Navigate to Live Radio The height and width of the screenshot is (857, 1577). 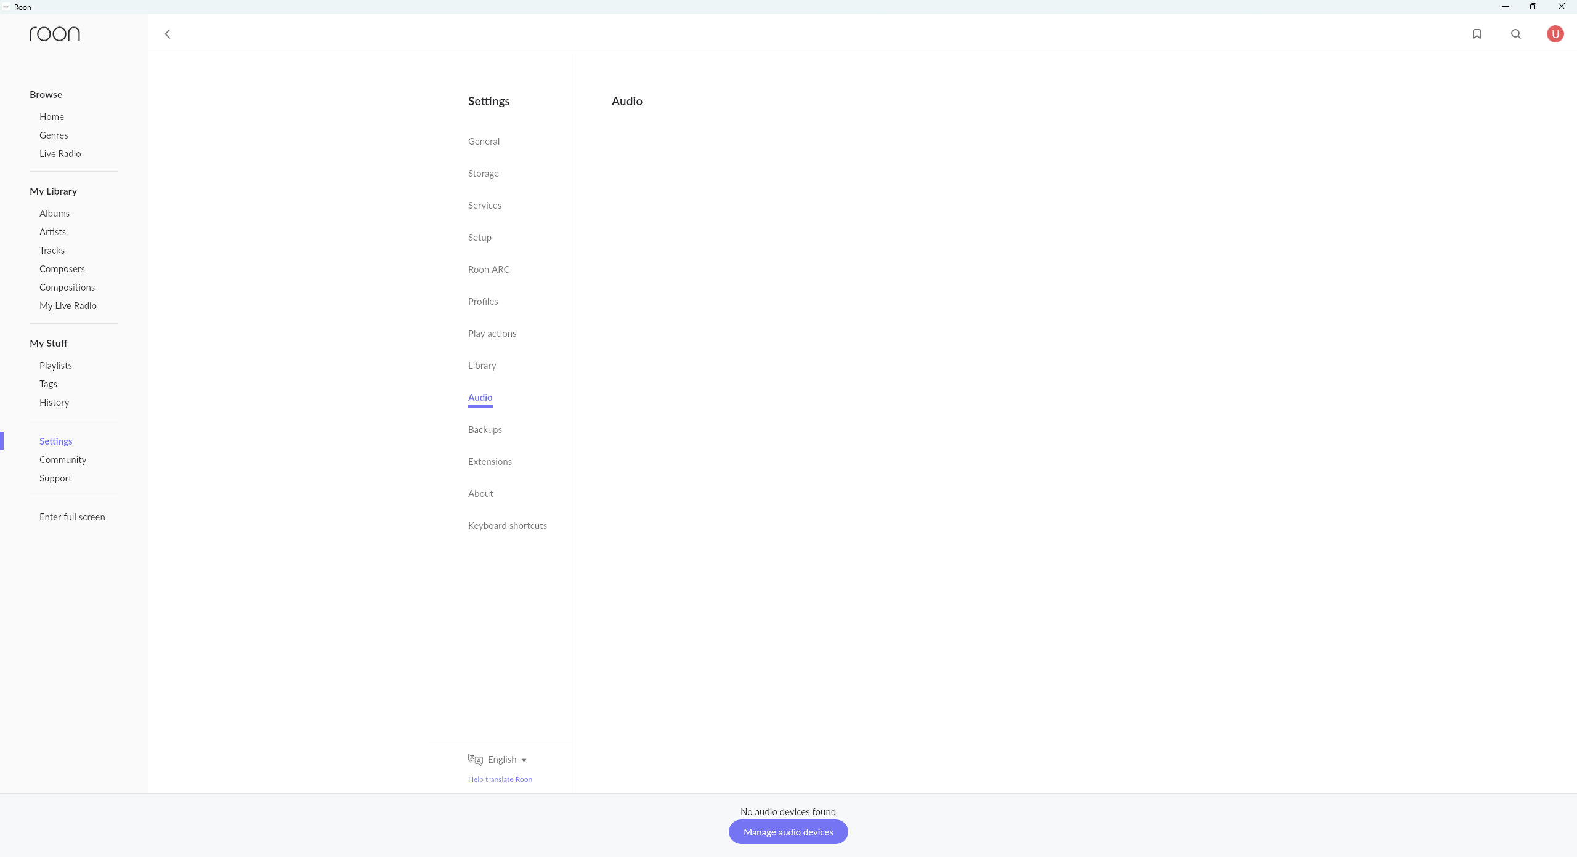pyautogui.click(x=60, y=153)
